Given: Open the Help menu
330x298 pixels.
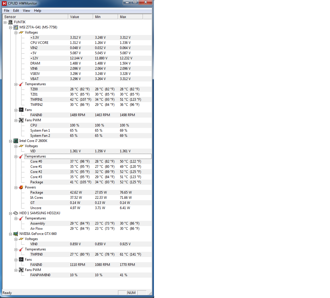Looking at the screenshot, I should pos(38,11).
